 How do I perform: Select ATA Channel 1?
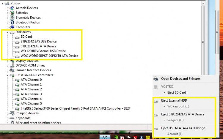31,85
